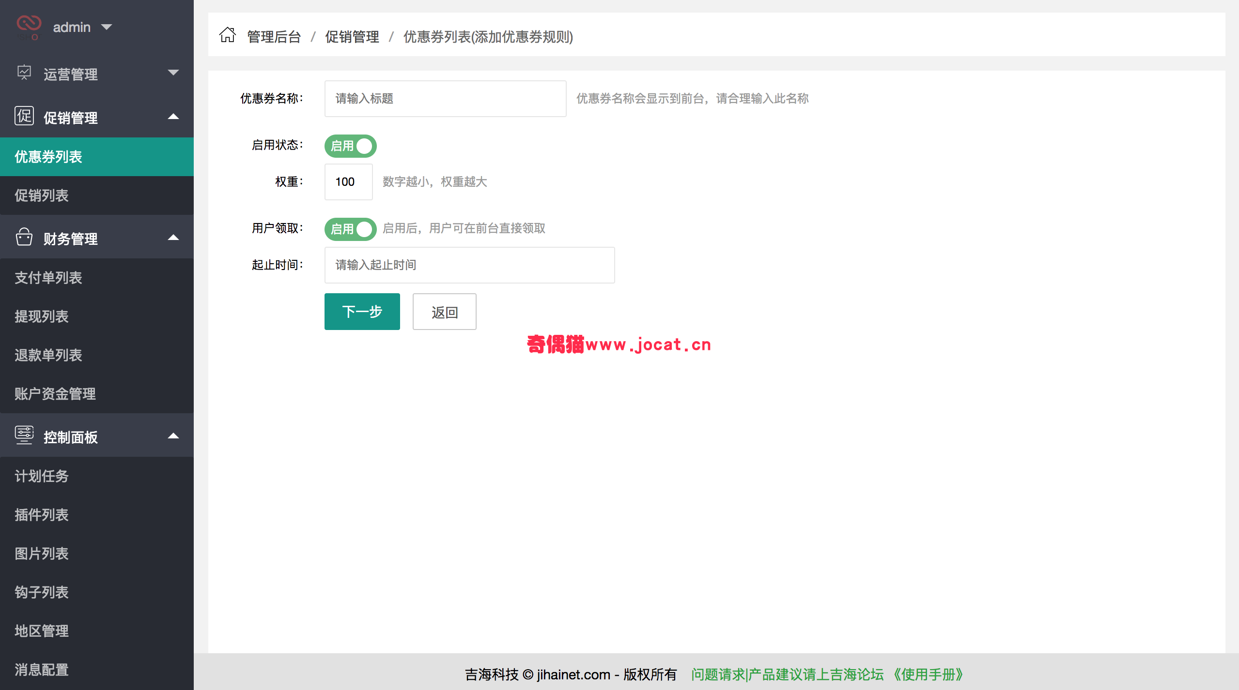Image resolution: width=1239 pixels, height=690 pixels.
Task: Click hint text 启用后，用户可在前台直接领取
Action: point(464,228)
